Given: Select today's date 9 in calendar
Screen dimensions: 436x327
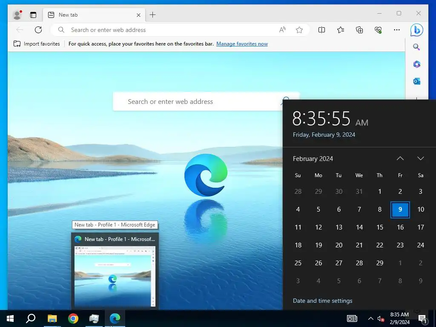Looking at the screenshot, I should pyautogui.click(x=400, y=209).
